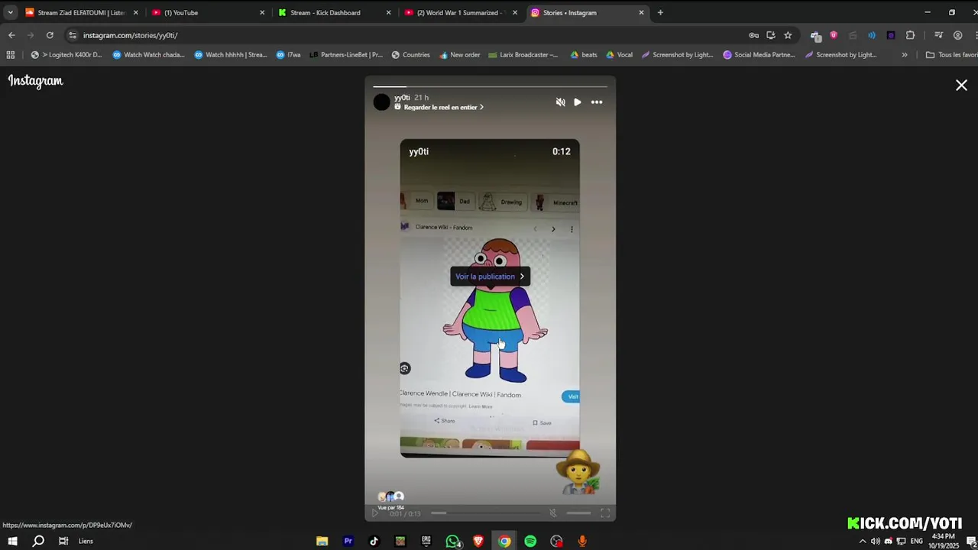The image size is (978, 550).
Task: Close the Stories • Instagram tab
Action: click(x=641, y=12)
